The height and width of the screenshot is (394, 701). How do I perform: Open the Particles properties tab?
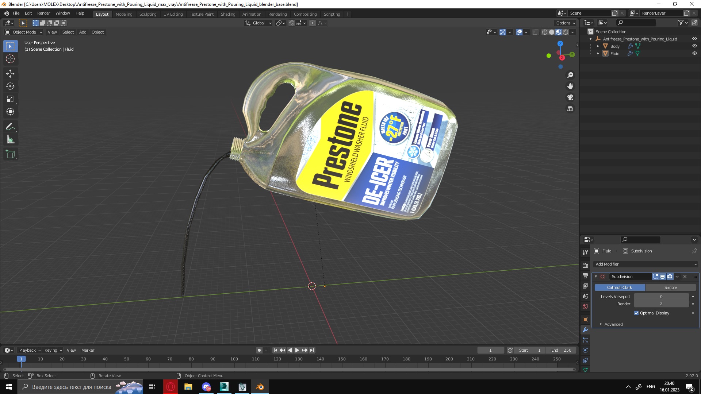[585, 340]
